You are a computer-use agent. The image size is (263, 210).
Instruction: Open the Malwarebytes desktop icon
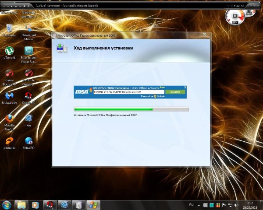(x=9, y=98)
